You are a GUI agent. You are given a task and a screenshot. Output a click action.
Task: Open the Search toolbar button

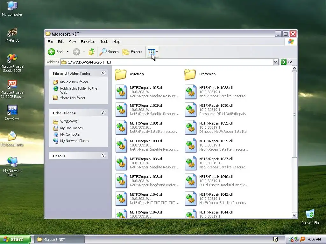[x=109, y=52]
